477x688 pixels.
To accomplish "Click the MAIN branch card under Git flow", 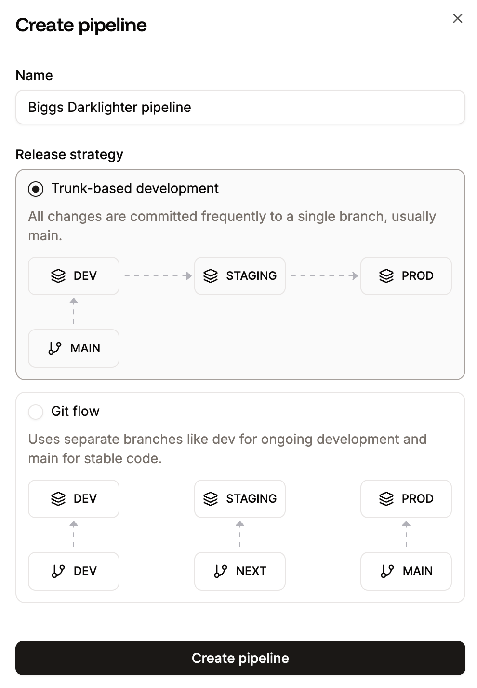I will 406,571.
